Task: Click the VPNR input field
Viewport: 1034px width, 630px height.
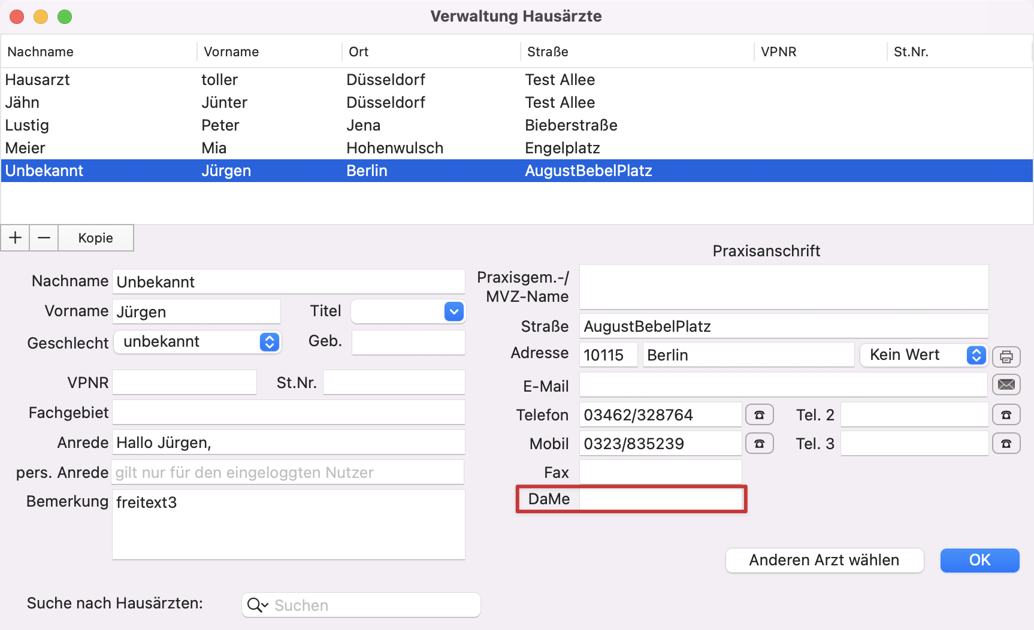Action: click(185, 382)
